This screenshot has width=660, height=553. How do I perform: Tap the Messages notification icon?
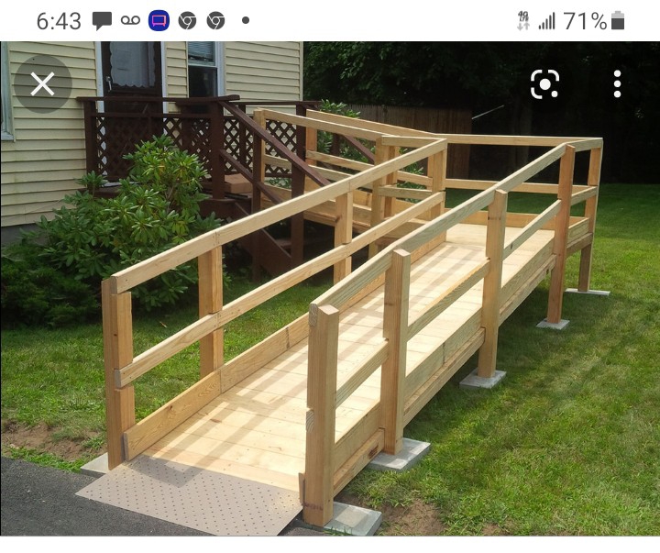click(x=102, y=21)
